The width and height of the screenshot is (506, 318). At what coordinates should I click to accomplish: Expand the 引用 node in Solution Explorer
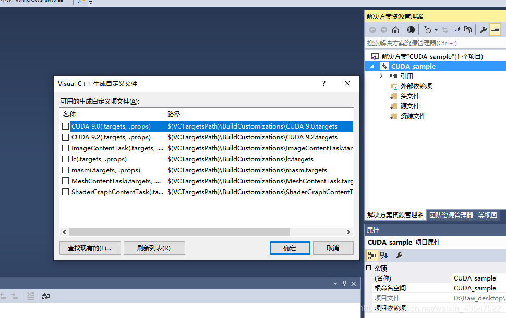click(x=381, y=75)
